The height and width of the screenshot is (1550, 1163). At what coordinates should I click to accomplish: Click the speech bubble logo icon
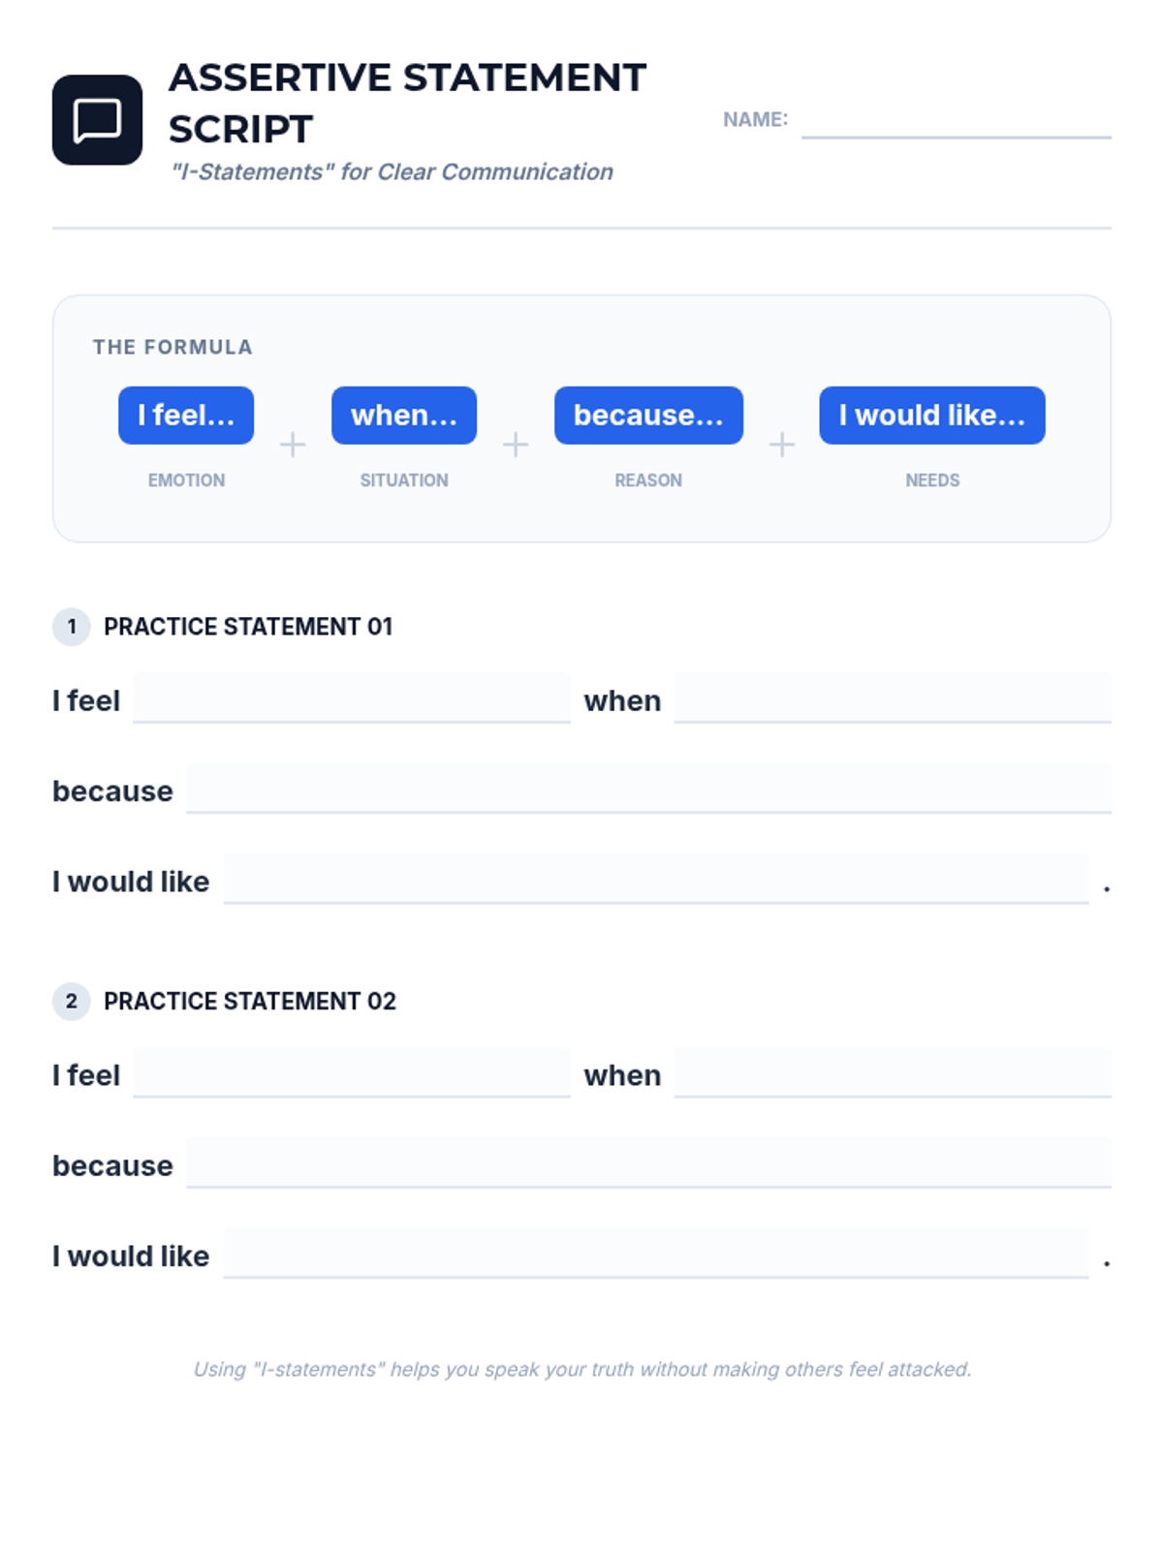[x=97, y=120]
